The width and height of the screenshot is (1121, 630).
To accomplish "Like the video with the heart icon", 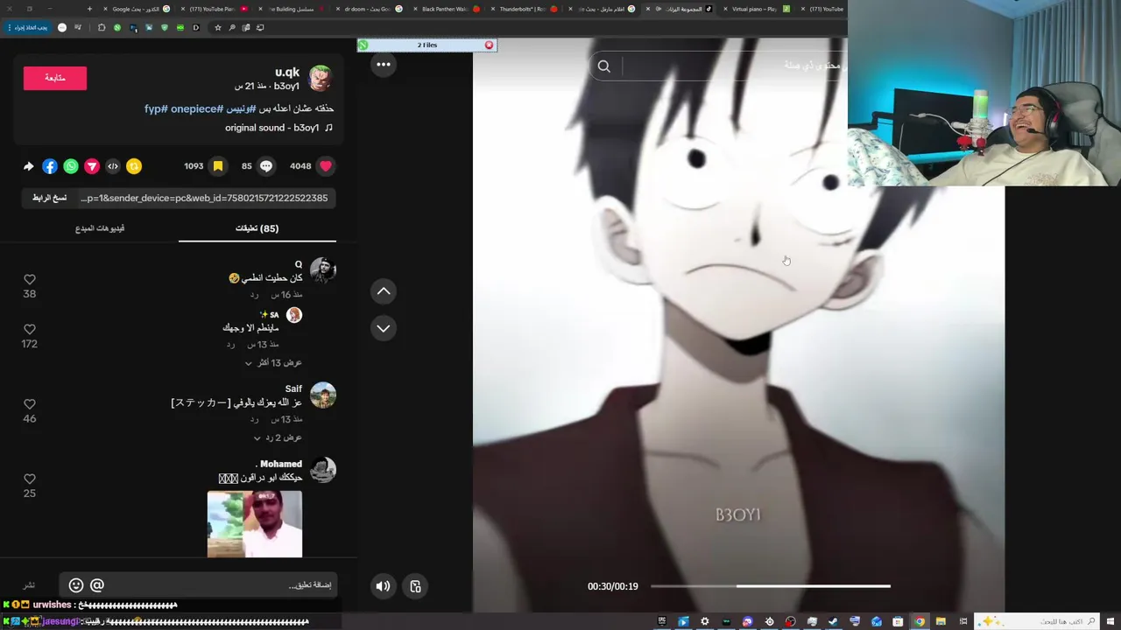I will click(x=326, y=165).
